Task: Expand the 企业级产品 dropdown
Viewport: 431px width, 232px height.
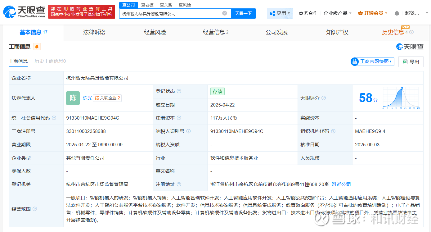Action: point(338,13)
